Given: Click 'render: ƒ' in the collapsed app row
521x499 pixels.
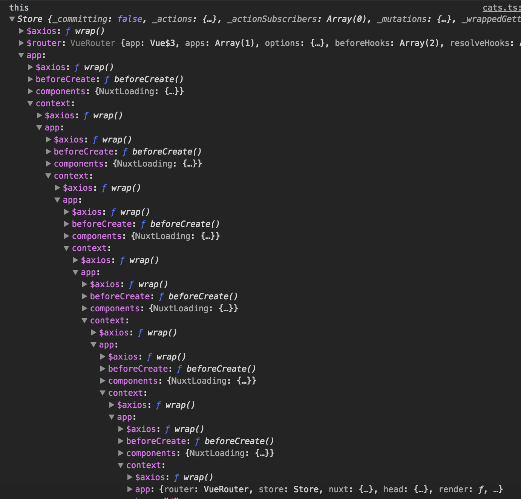Looking at the screenshot, I should [461, 489].
